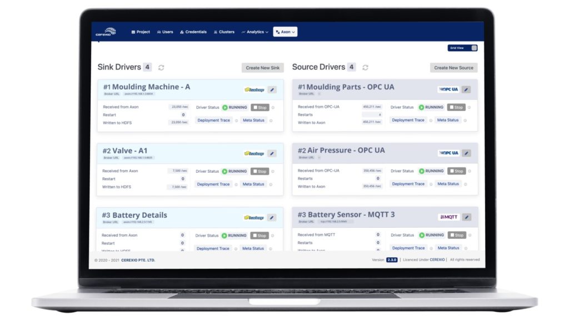Expand the Axon dropdown menu
The image size is (569, 320).
point(285,32)
